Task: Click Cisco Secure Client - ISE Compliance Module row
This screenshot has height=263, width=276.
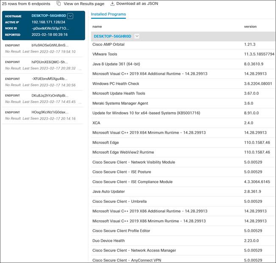Action: pyautogui.click(x=183, y=182)
